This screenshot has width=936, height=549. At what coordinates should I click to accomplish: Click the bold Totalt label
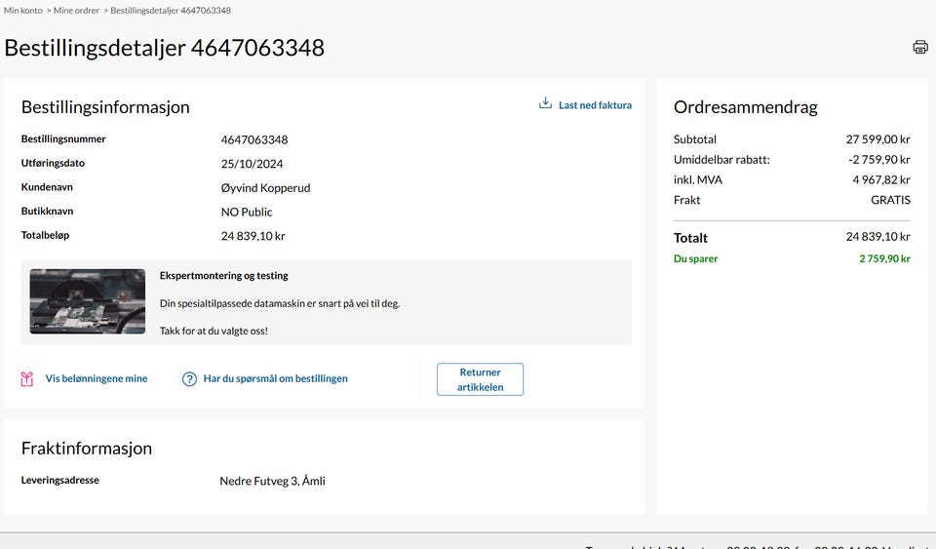[x=690, y=238]
